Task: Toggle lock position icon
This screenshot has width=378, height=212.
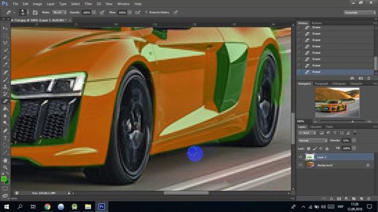Action: pyautogui.click(x=321, y=148)
